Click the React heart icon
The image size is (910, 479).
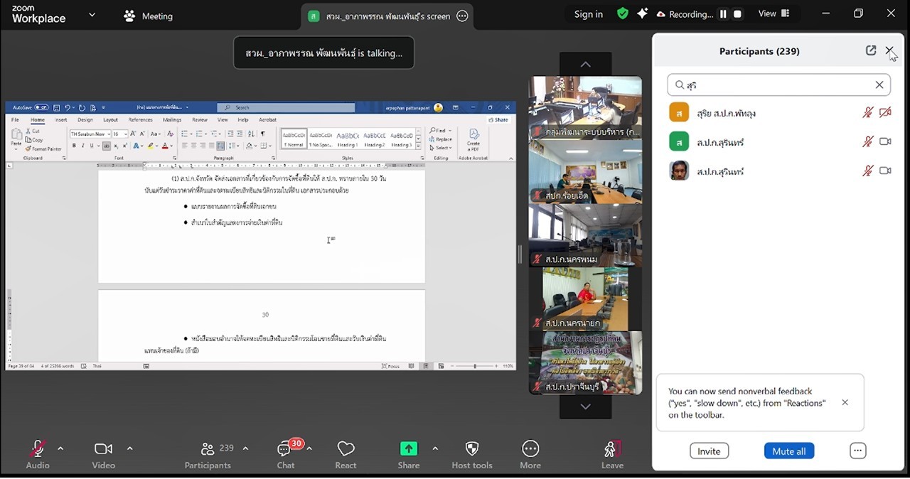[346, 449]
